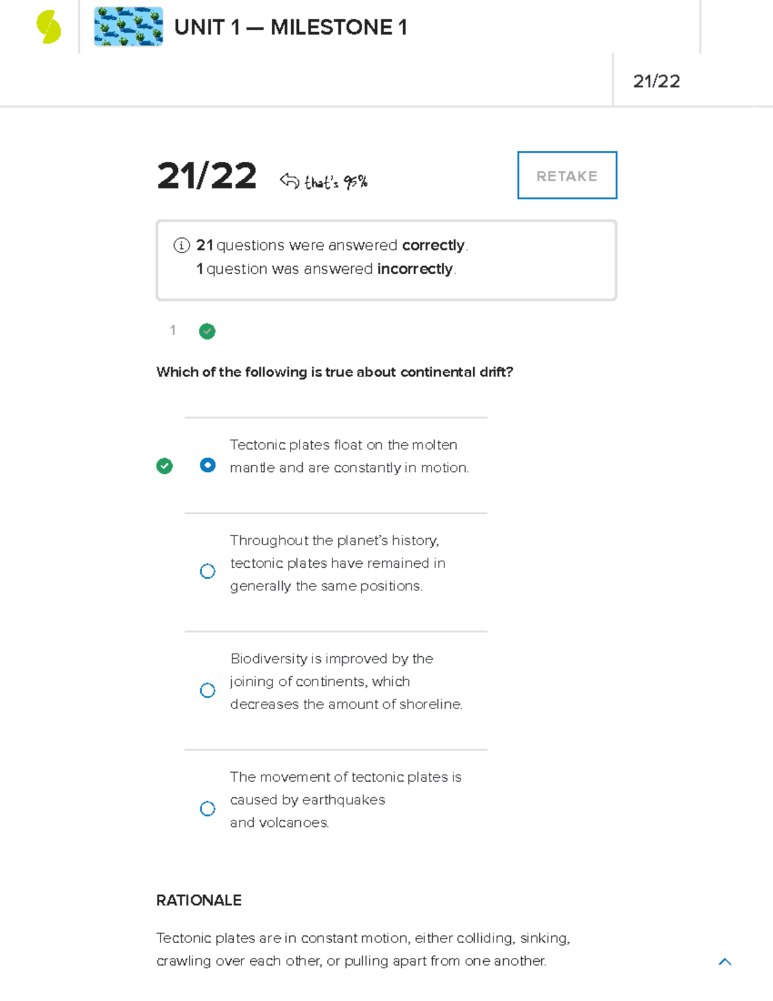Click the large 21/22 score heading
The width and height of the screenshot is (773, 1001).
(x=207, y=176)
